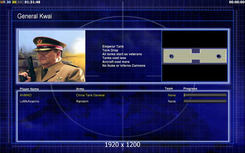Click No Nuke or Inferno Cannons text
This screenshot has height=153, width=245.
coord(124,66)
